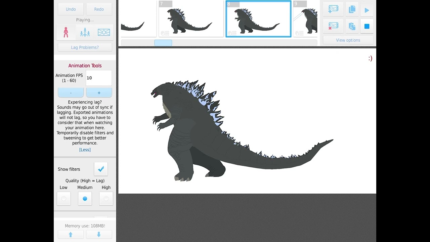This screenshot has width=430, height=242.
Task: Select frame 7 thumbnail
Action: coord(191,19)
